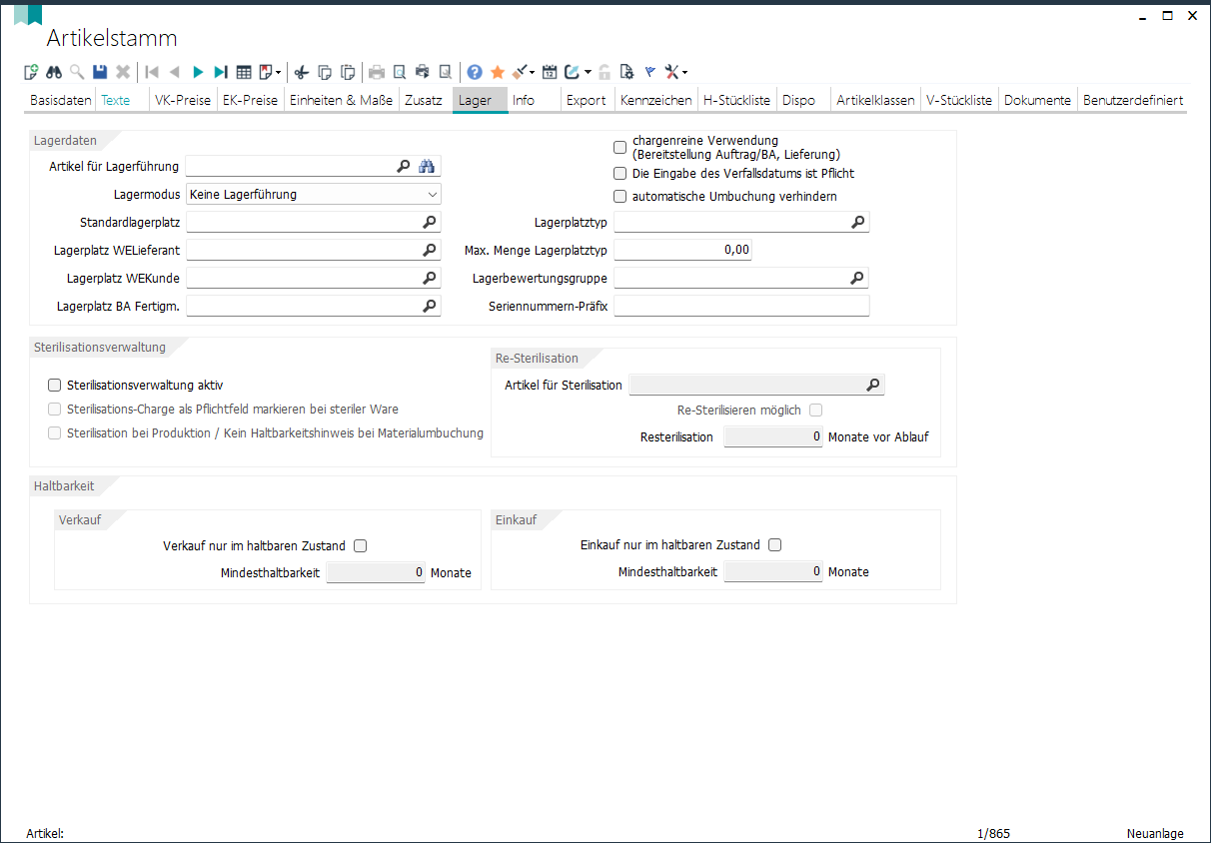Expand dropdown arrow next to bookmark-page toolbar icon
This screenshot has height=843, width=1211.
click(279, 73)
